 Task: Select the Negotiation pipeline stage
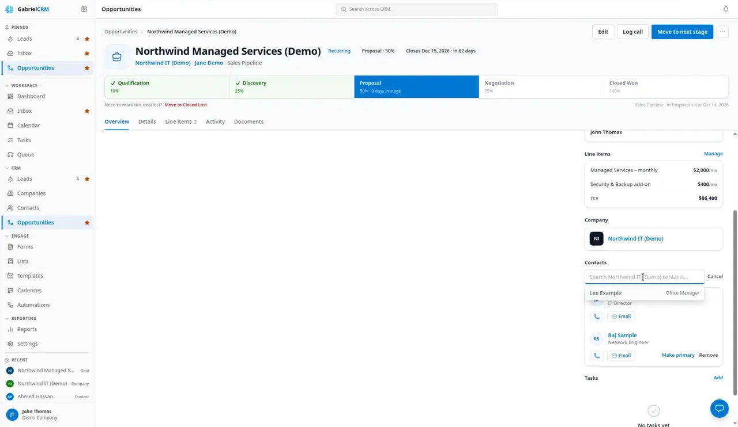[x=541, y=86]
